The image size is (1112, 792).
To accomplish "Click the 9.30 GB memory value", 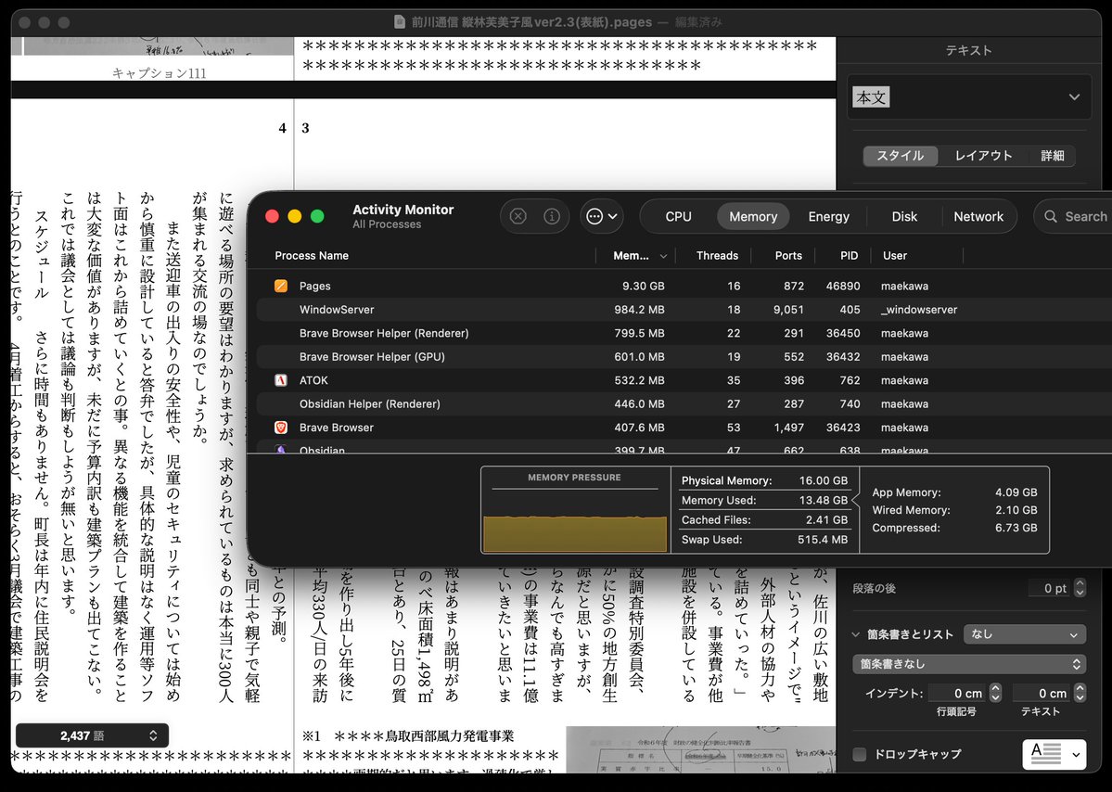I will coord(644,286).
